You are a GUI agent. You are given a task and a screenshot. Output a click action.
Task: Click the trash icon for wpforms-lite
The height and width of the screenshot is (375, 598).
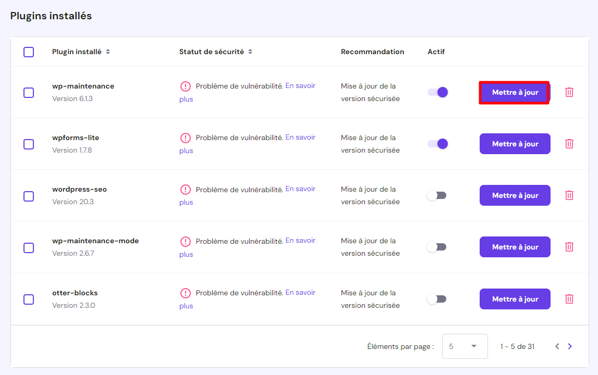(569, 144)
